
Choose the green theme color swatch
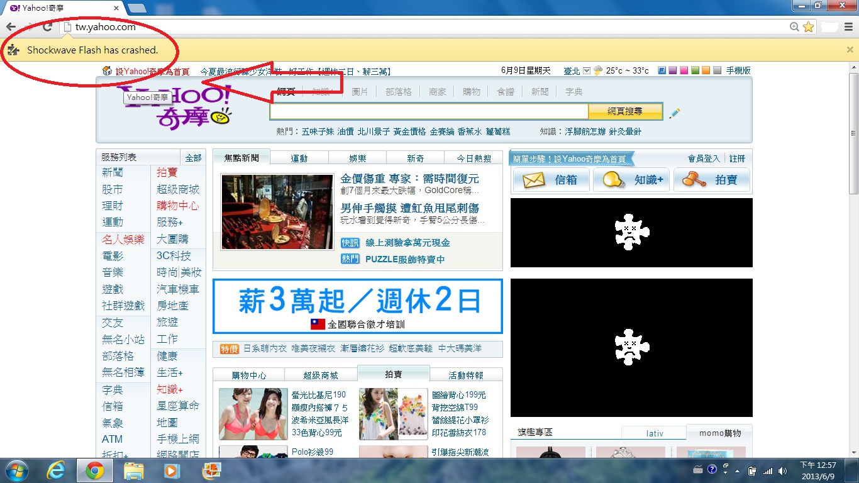pos(695,70)
